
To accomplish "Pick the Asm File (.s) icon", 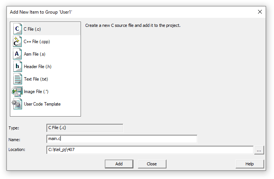I will 17,54.
